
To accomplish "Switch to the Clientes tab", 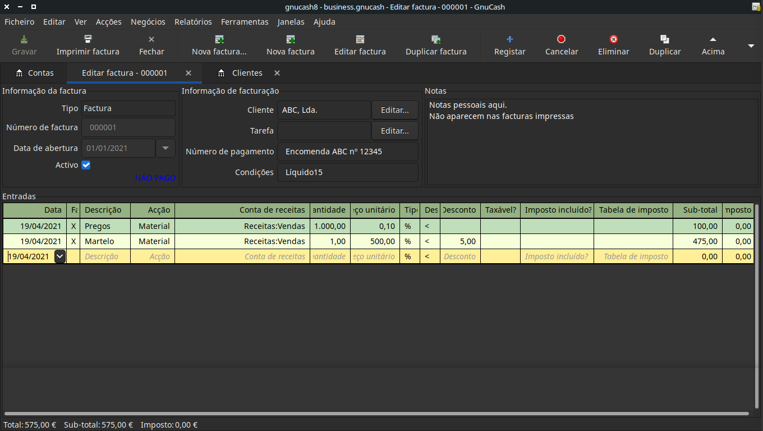I will tap(247, 73).
